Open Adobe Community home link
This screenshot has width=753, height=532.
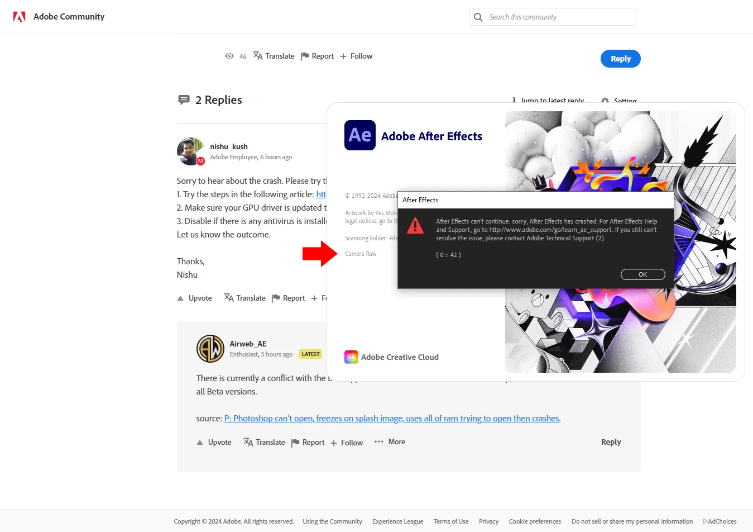click(x=69, y=17)
